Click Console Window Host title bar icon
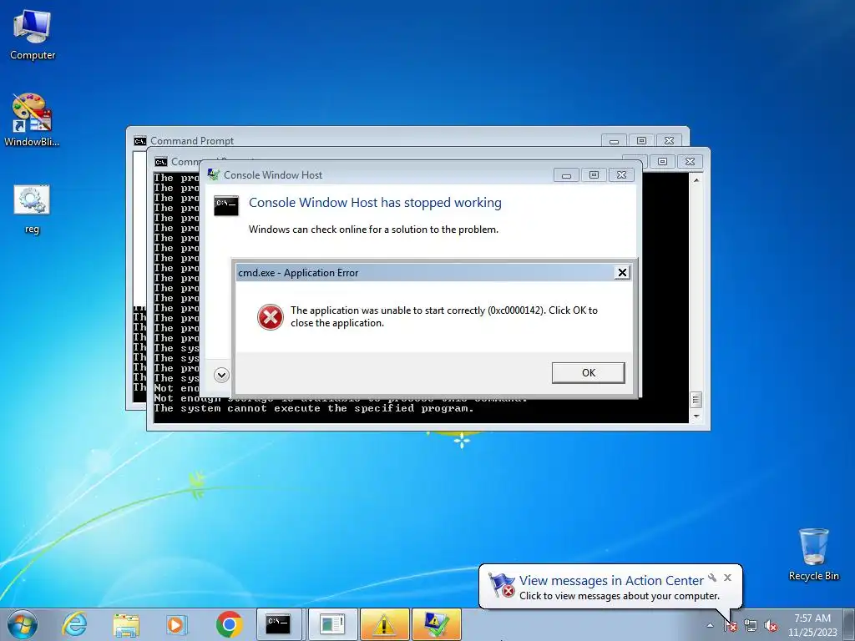The width and height of the screenshot is (855, 641). click(x=213, y=175)
